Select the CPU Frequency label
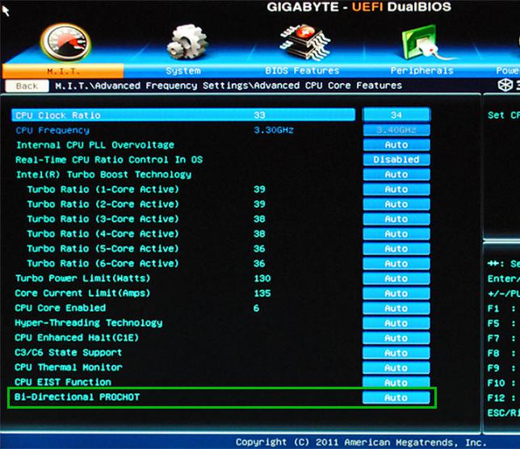 click(52, 130)
